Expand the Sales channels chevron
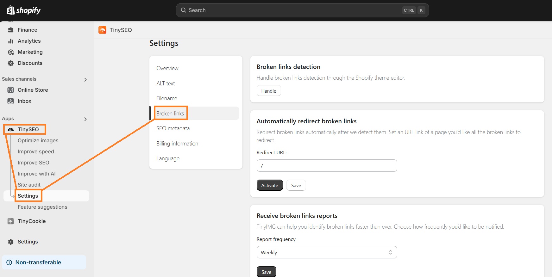Screen dimensions: 552x277 (x=85, y=80)
